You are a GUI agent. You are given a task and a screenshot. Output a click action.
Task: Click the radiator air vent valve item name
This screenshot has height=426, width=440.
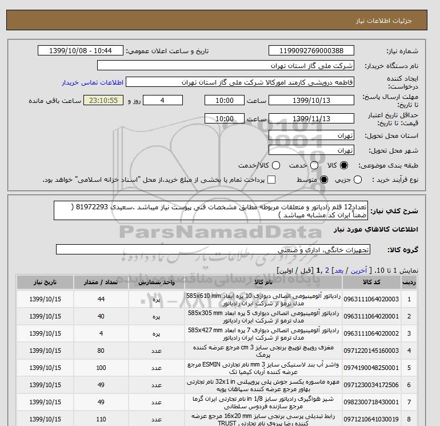coord(263,402)
